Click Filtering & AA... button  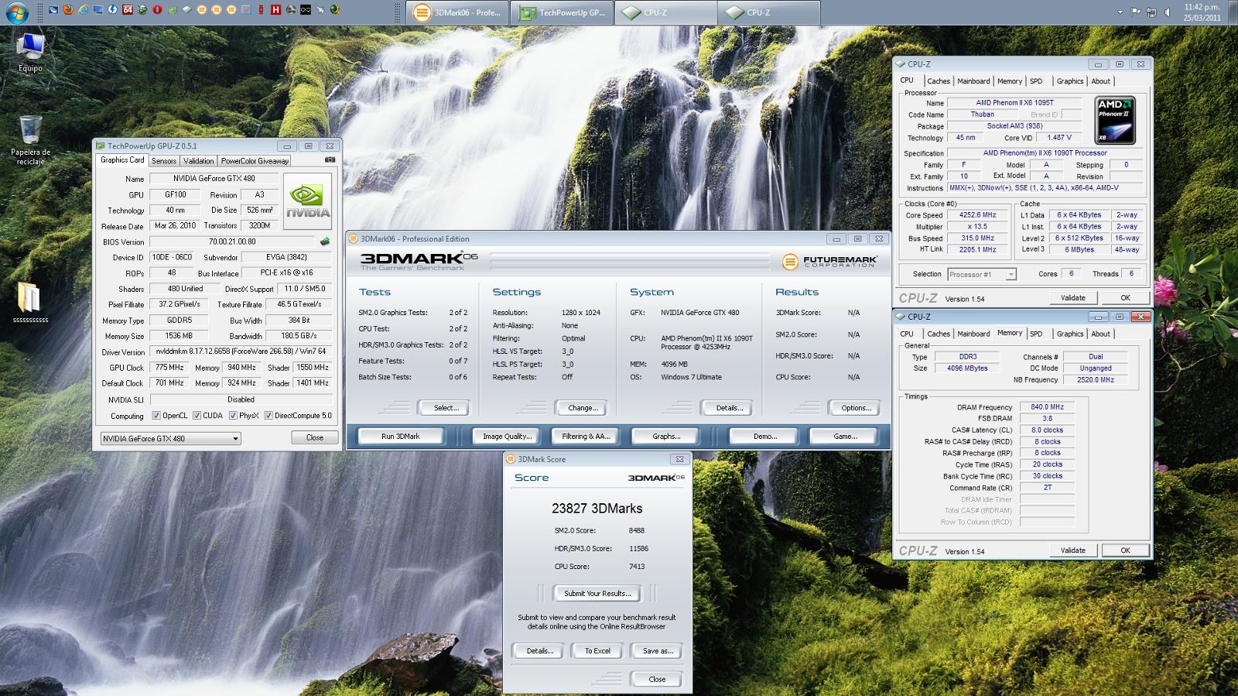[x=586, y=437]
